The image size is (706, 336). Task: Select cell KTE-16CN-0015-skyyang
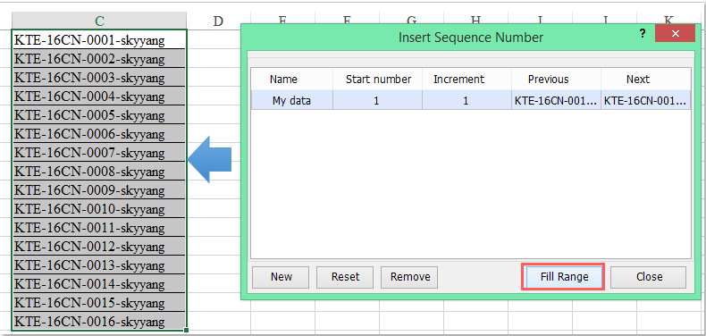click(99, 303)
